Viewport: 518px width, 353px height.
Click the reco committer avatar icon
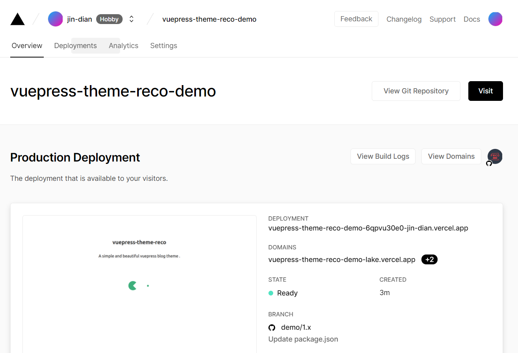495,156
